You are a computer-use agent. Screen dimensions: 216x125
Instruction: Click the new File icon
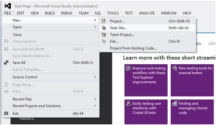(104, 41)
